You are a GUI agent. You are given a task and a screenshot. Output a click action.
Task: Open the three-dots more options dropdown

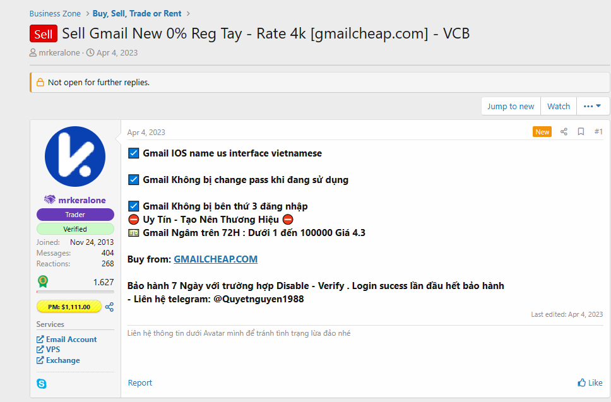[592, 106]
